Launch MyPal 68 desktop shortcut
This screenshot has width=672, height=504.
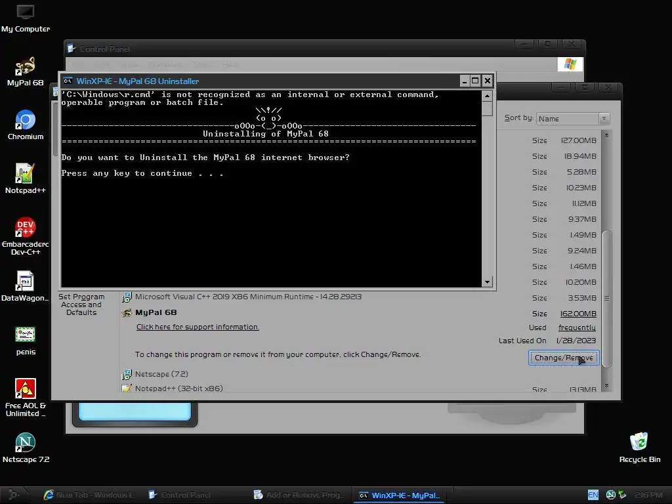pyautogui.click(x=26, y=72)
